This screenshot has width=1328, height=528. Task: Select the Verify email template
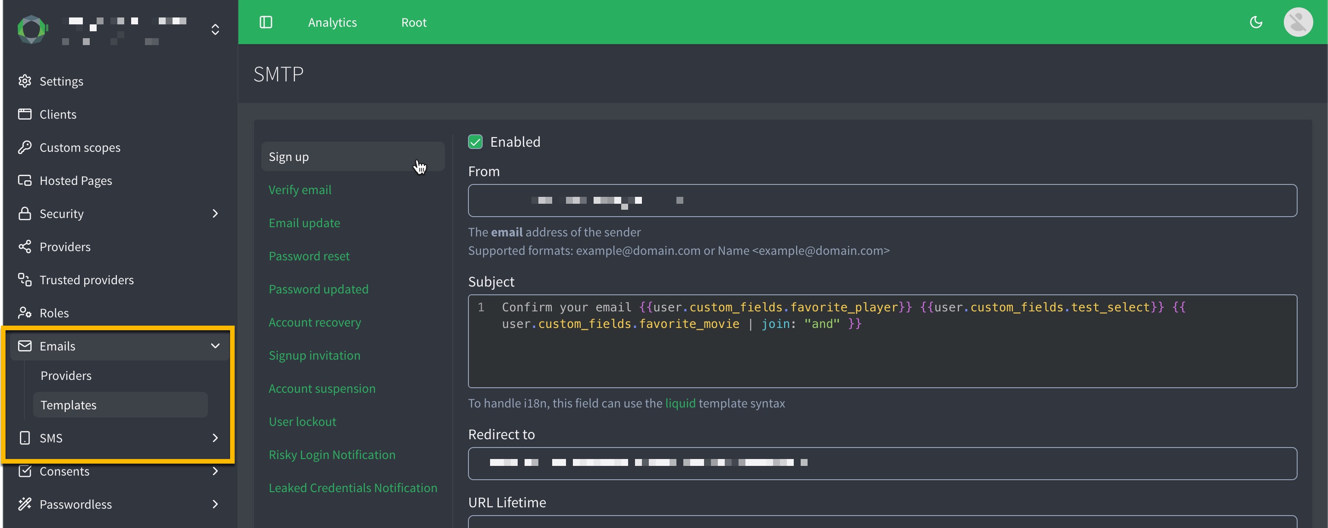tap(300, 190)
